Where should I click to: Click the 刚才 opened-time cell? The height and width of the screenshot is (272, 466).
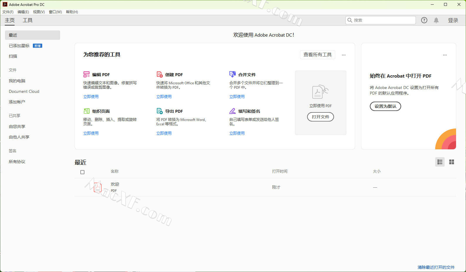[276, 187]
